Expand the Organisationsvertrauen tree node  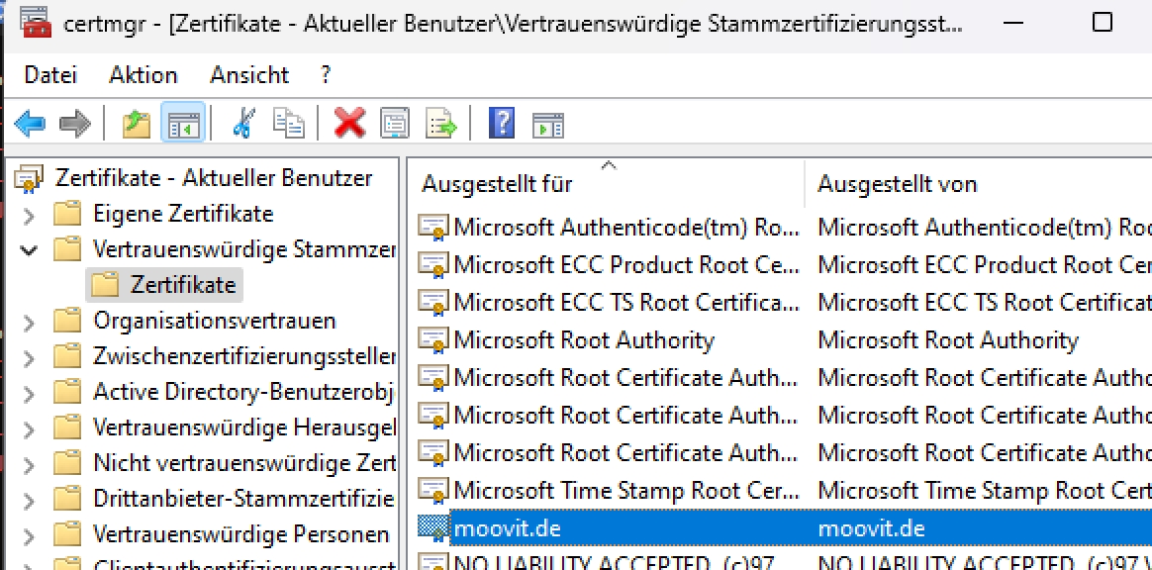(29, 322)
